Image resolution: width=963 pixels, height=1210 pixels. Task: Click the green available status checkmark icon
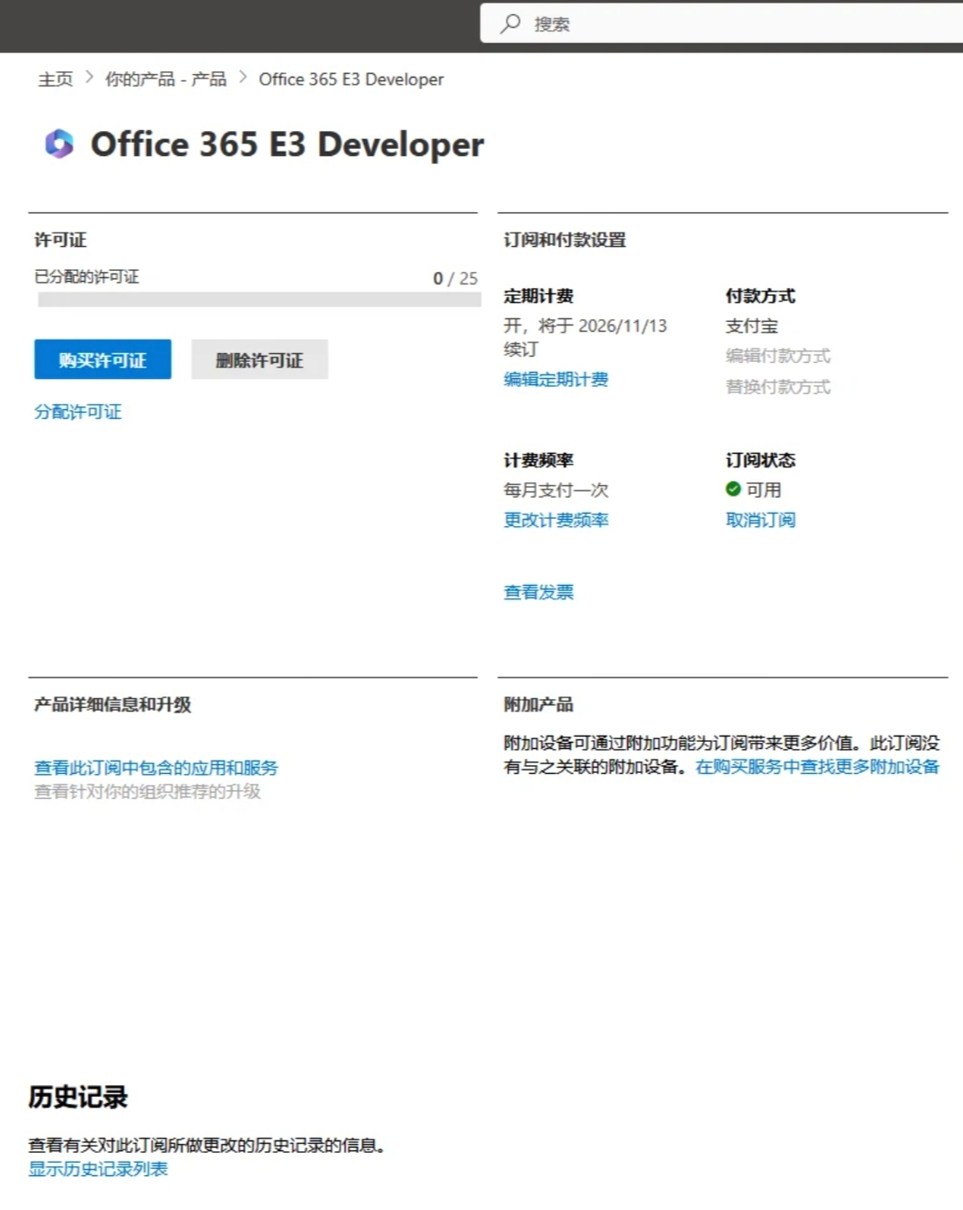coord(733,489)
